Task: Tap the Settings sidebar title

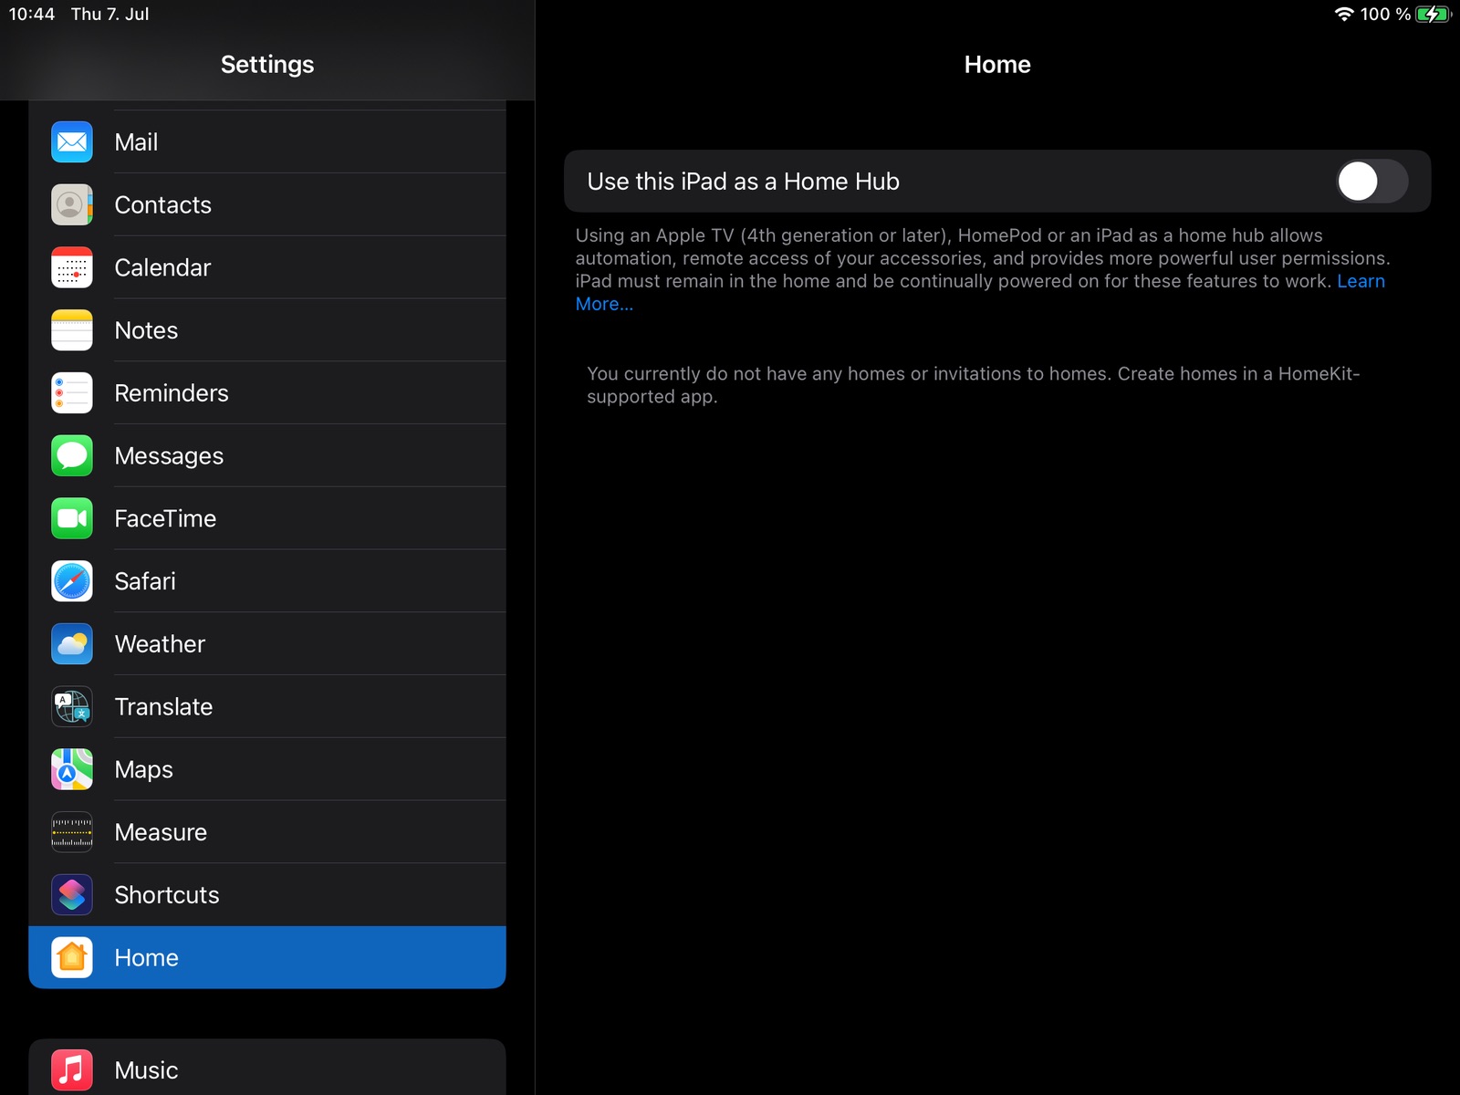Action: 267,65
